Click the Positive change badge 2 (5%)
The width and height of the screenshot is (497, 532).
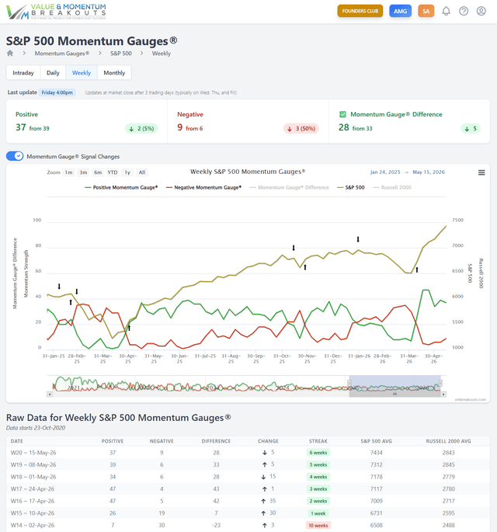point(141,129)
